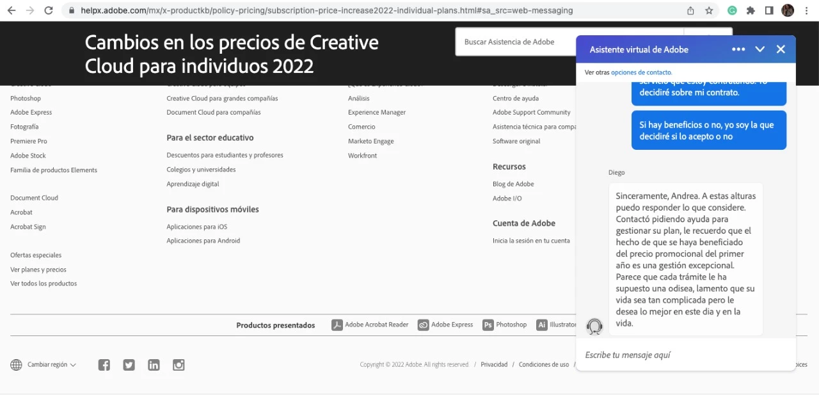Open chat options three-dot menu
The width and height of the screenshot is (819, 395).
coord(738,49)
